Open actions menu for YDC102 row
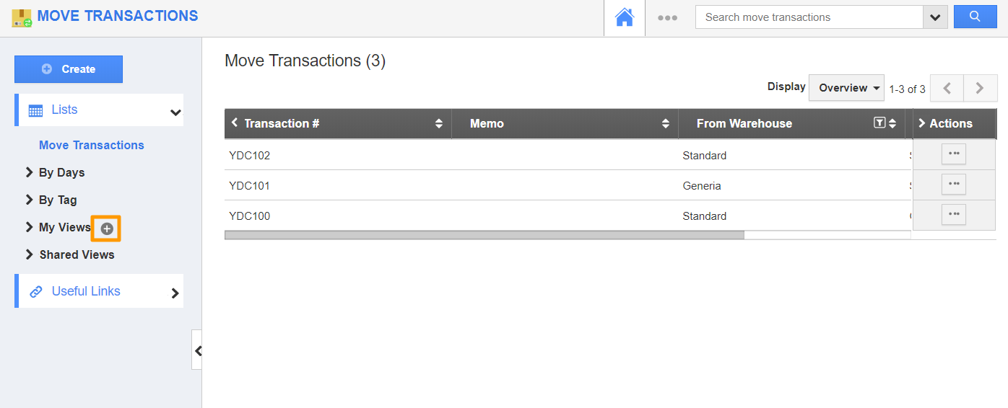1008x408 pixels. [x=953, y=154]
